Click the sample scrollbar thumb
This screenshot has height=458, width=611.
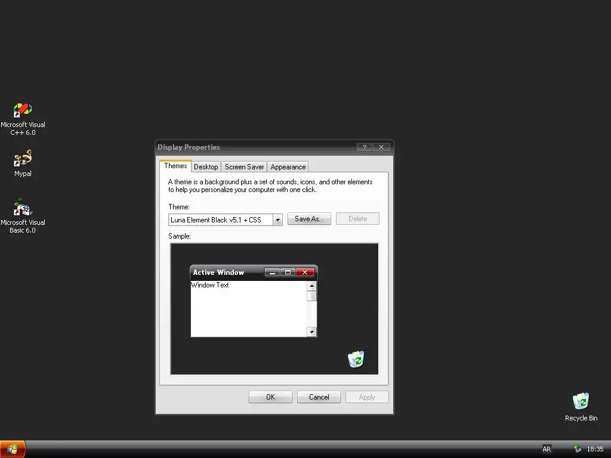tap(311, 296)
